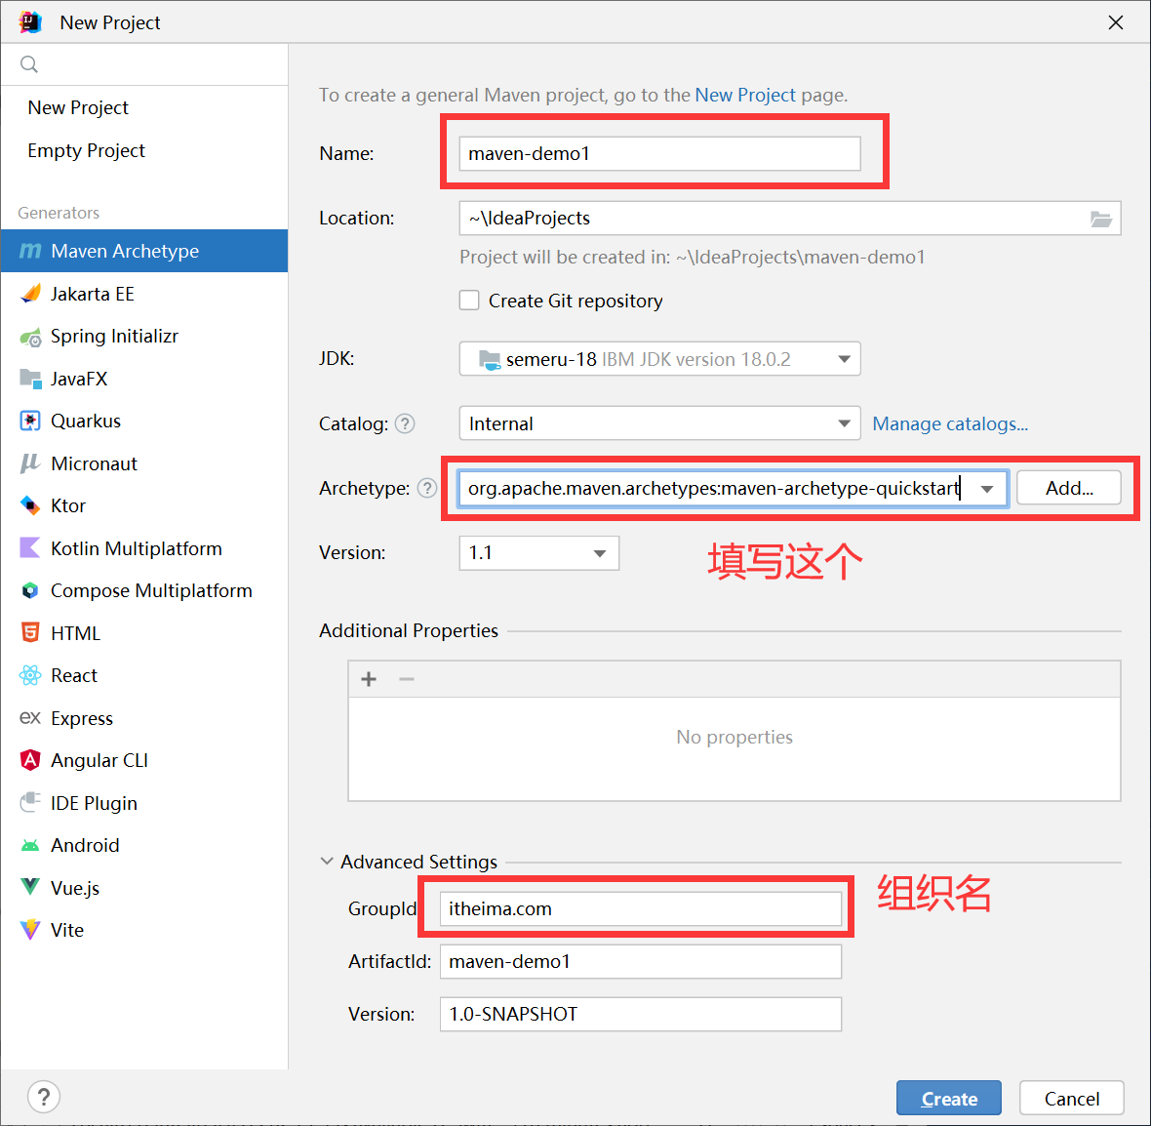Viewport: 1151px width, 1126px height.
Task: Click the Create button
Action: [x=949, y=1098]
